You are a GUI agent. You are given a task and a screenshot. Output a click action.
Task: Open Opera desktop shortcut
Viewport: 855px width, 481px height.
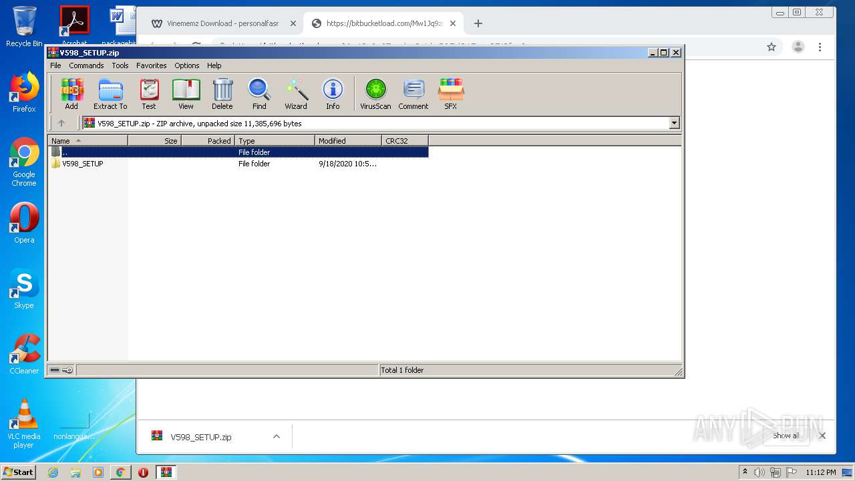click(x=24, y=223)
